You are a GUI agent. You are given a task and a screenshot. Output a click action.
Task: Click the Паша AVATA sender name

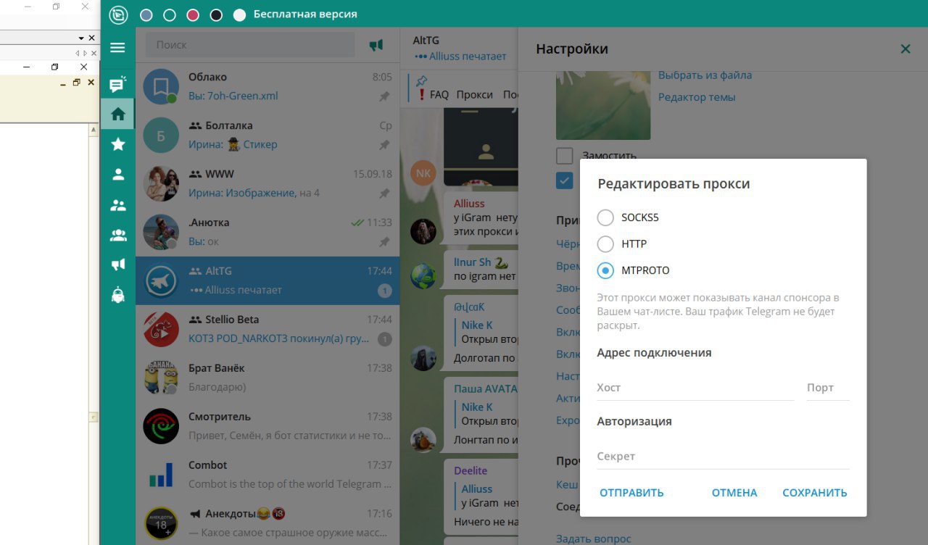pyautogui.click(x=486, y=388)
